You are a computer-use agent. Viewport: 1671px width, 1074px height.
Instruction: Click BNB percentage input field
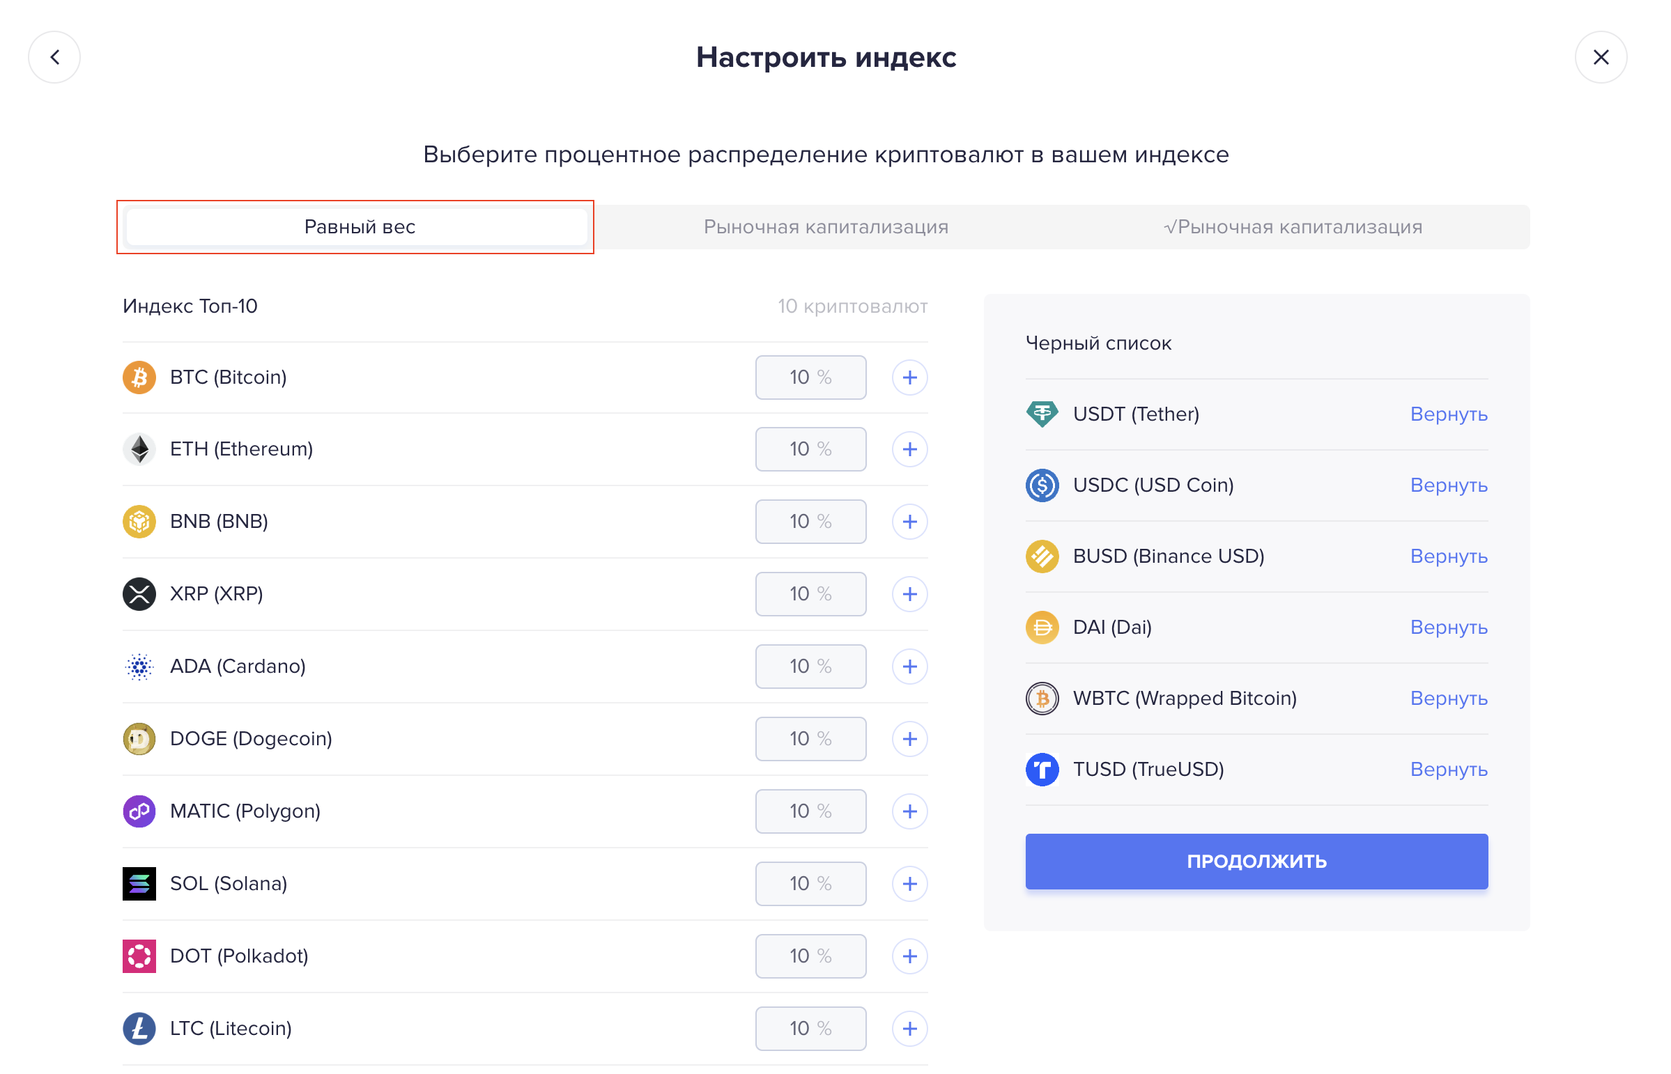pyautogui.click(x=810, y=522)
